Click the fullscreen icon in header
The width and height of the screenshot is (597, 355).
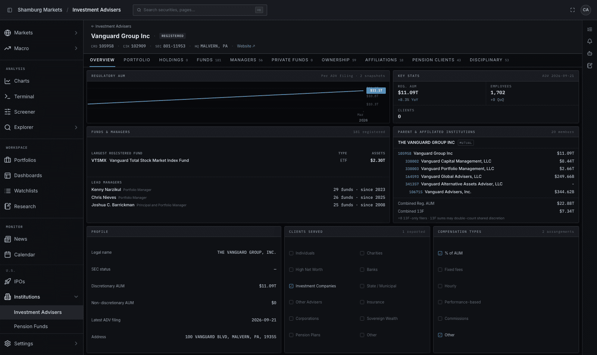coord(572,10)
